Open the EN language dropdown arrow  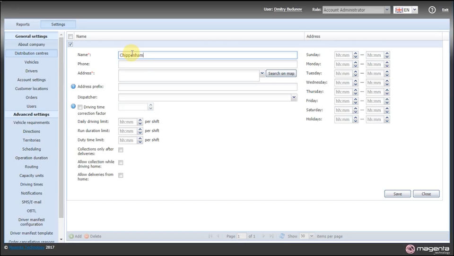(415, 10)
